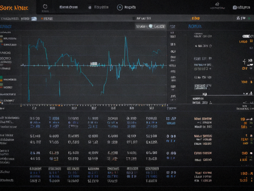Click the round target icon in top navigation
The height and width of the screenshot is (191, 254).
click(120, 7)
